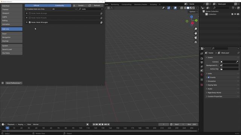Expand the Rigid Body World panel
Image resolution: width=241 pixels, height=135 pixels.
tap(214, 93)
